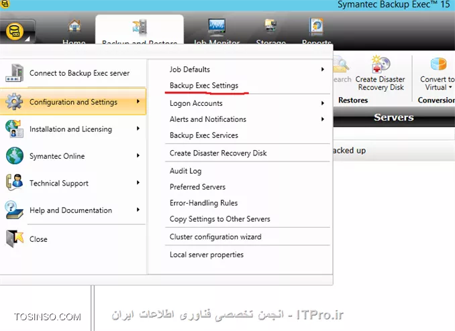Click the yellow Backup Exec application button

15,32
